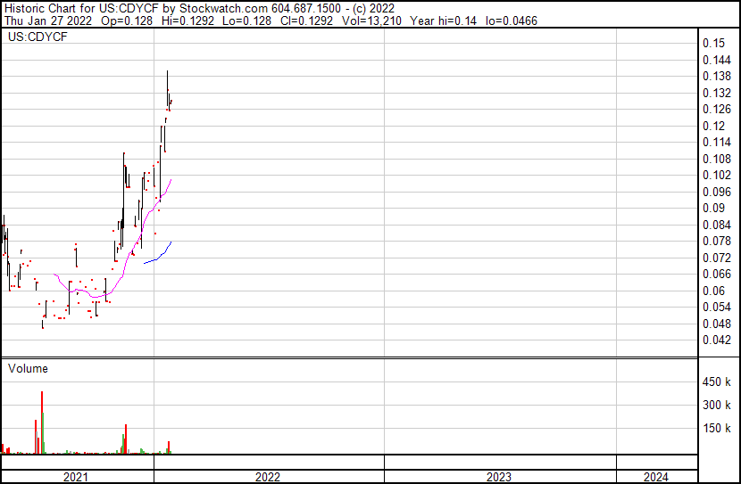741x484 pixels.
Task: Click the short blue moving average line
Action: [159, 255]
